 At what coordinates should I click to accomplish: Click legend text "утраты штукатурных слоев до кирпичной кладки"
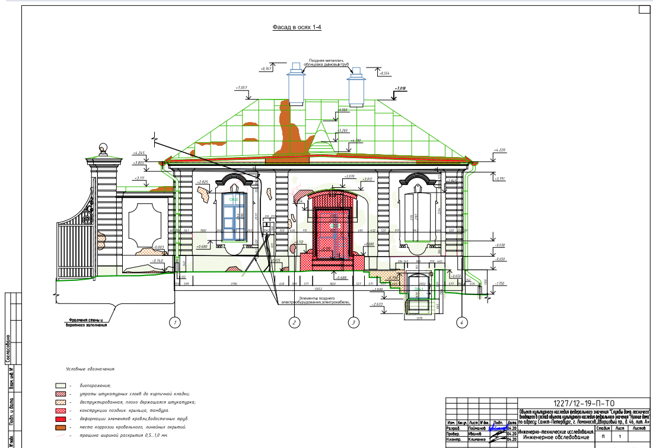(135, 394)
